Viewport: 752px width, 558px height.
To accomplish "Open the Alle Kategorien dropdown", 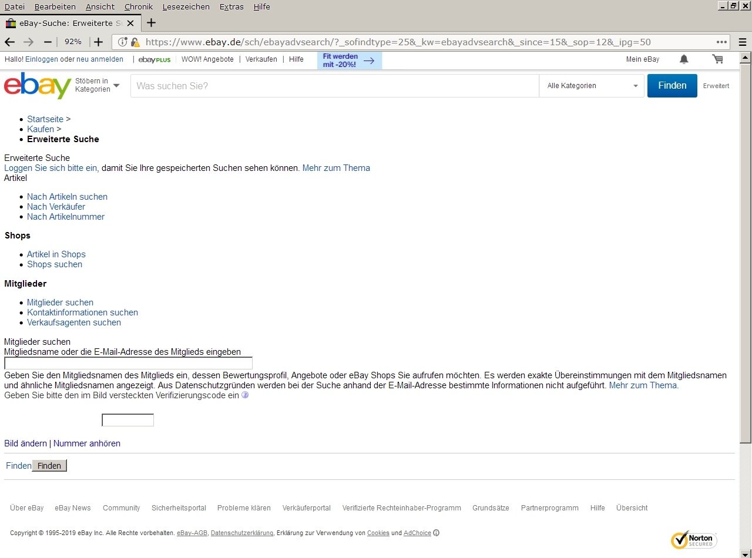I will tap(592, 86).
